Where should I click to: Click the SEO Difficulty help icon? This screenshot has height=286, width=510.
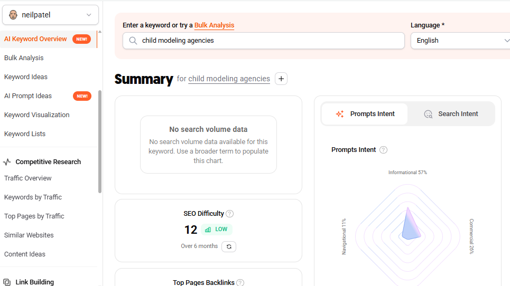[x=229, y=214]
